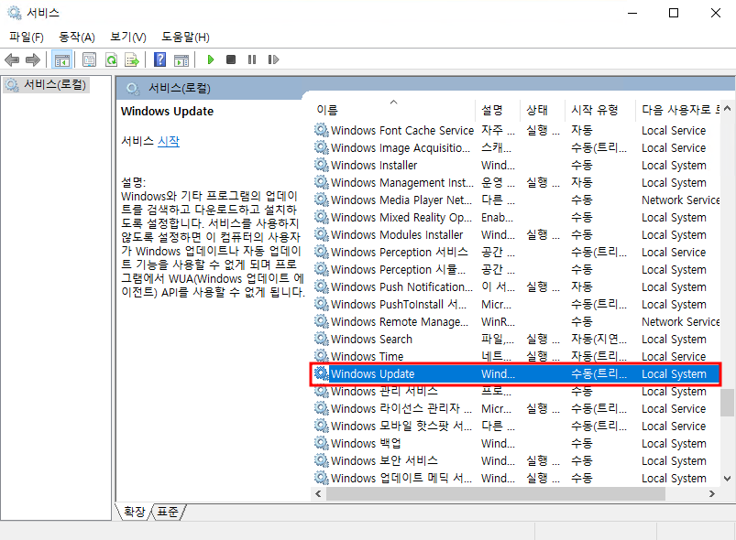Select the Windows Search service row

coord(371,339)
